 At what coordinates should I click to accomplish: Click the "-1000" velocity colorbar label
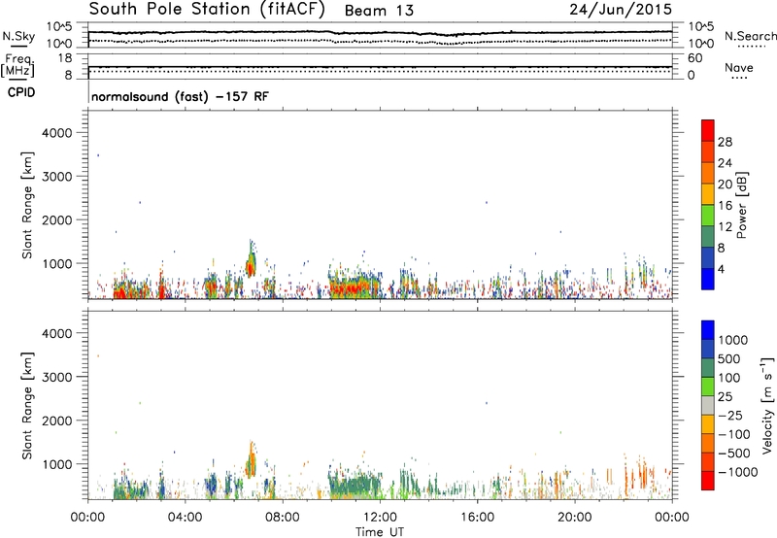(x=738, y=472)
